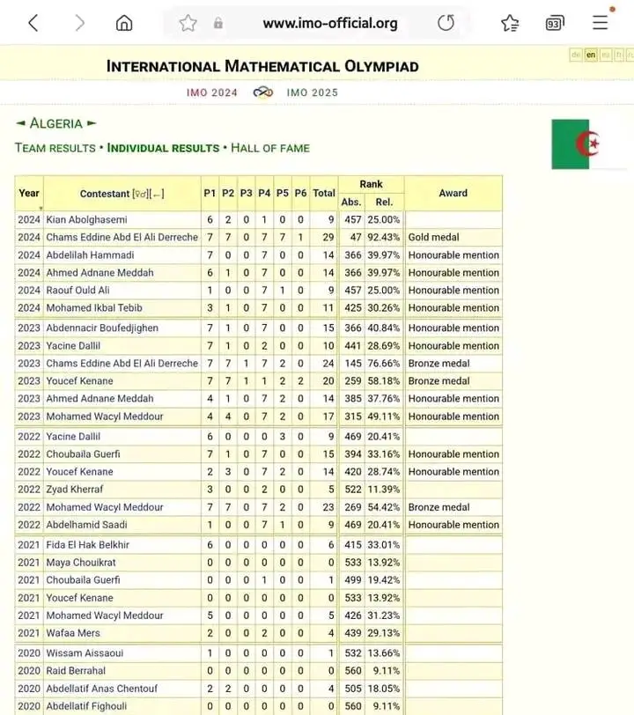The image size is (634, 715).
Task: Reload the page
Action: pyautogui.click(x=446, y=24)
